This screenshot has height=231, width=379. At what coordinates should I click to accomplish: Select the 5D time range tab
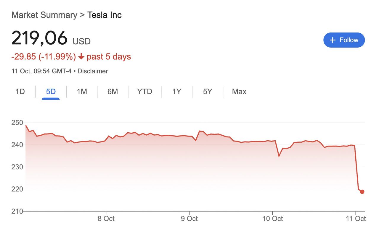(x=51, y=92)
